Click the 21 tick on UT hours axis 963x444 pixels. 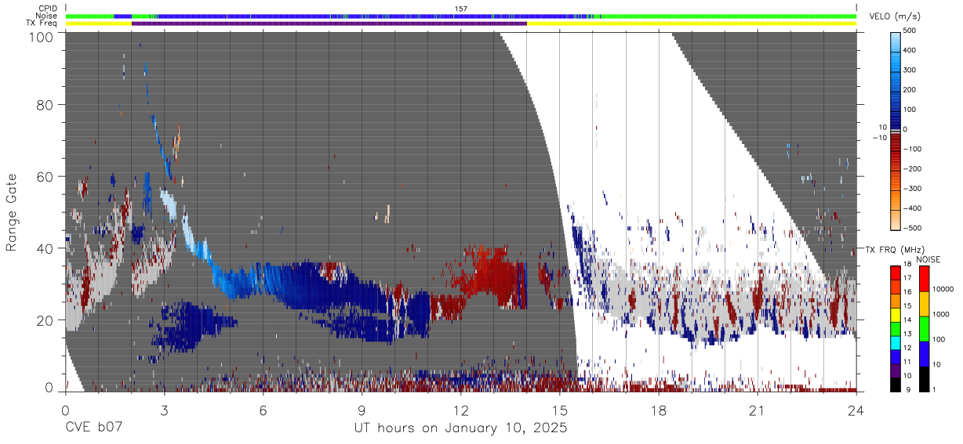pos(758,410)
